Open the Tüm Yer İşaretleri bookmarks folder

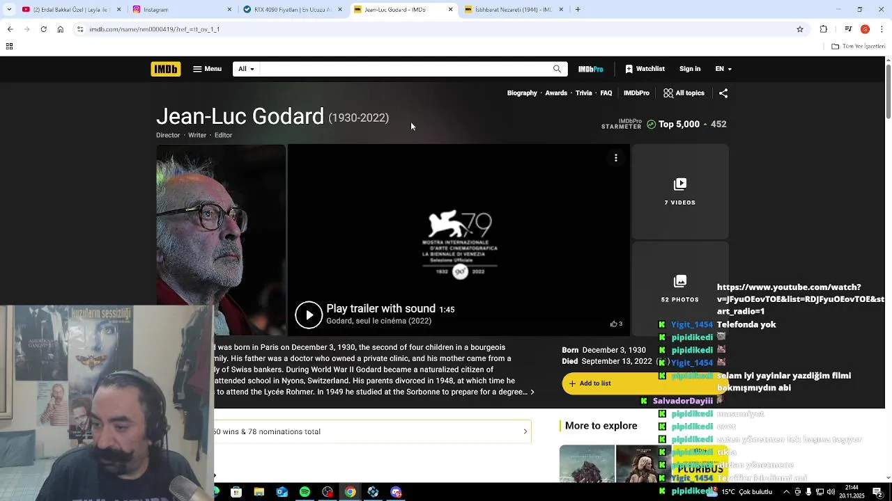858,47
